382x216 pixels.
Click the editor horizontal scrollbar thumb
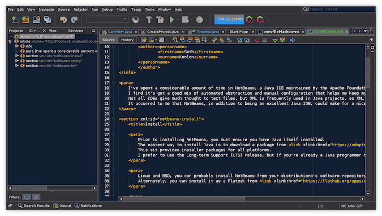184,199
